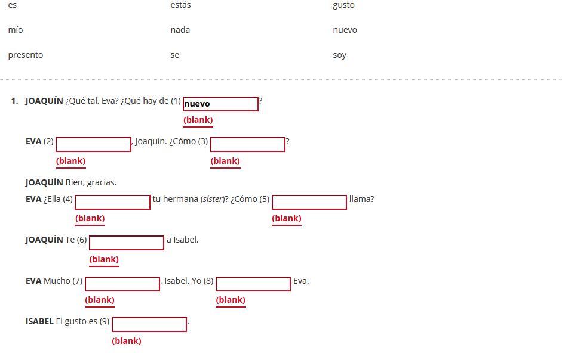Viewport: 562px width, 357px height.
Task: Select the word 'nada' in the word bank
Action: 180,30
